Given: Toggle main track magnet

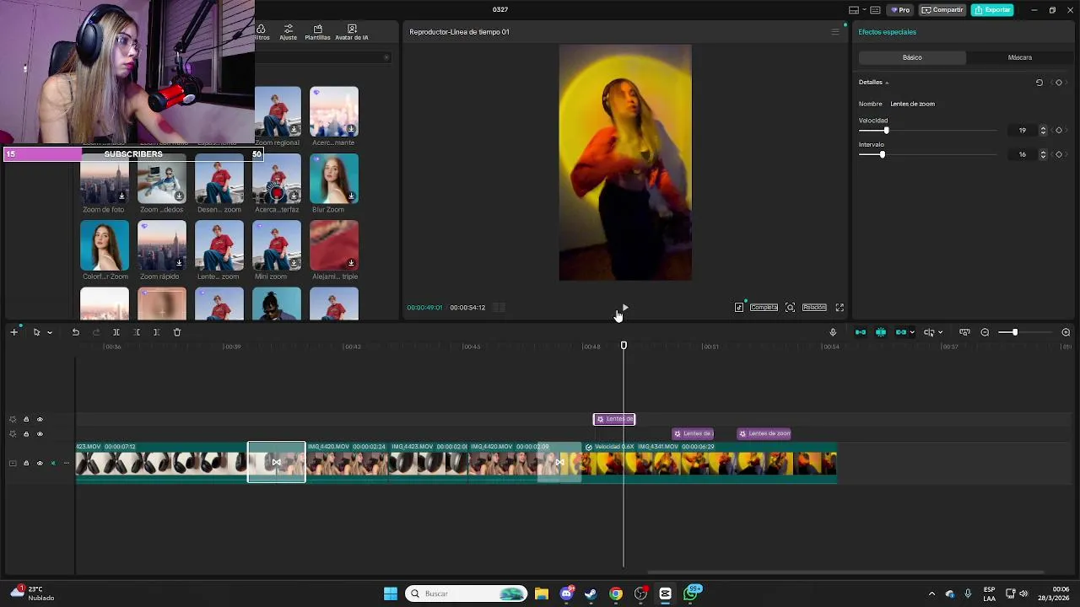Looking at the screenshot, I should pos(860,332).
